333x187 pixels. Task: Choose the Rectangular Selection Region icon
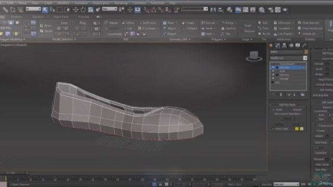pos(60,9)
